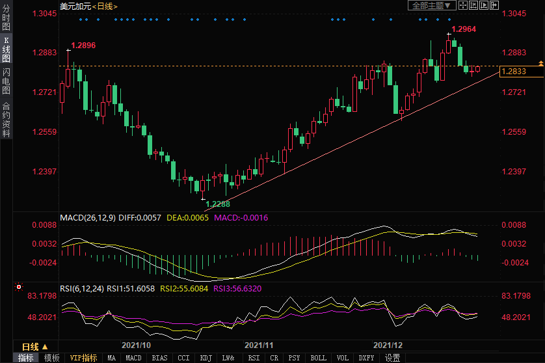Switch to the 闪电图 side tab

(x=6, y=81)
